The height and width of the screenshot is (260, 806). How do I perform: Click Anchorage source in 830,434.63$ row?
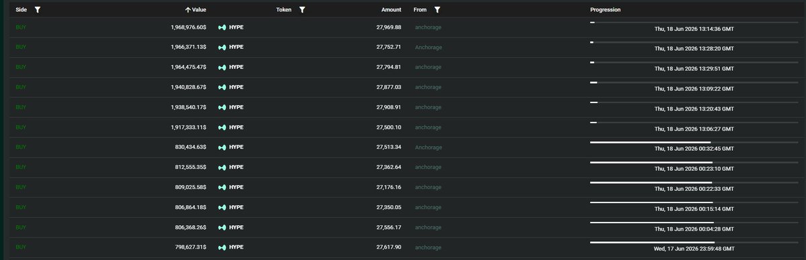(x=428, y=147)
